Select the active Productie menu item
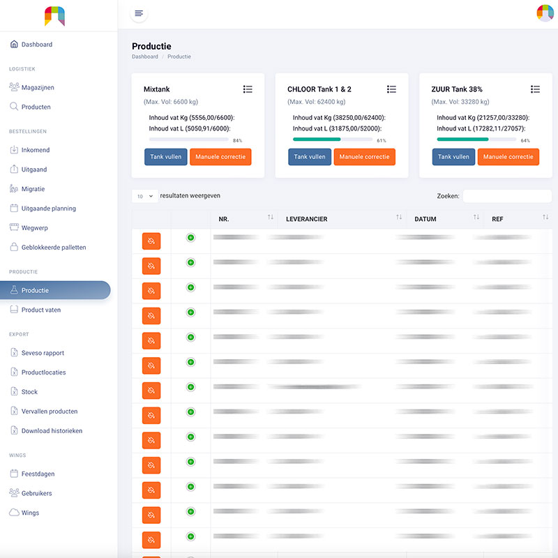Image resolution: width=558 pixels, height=558 pixels. click(55, 290)
